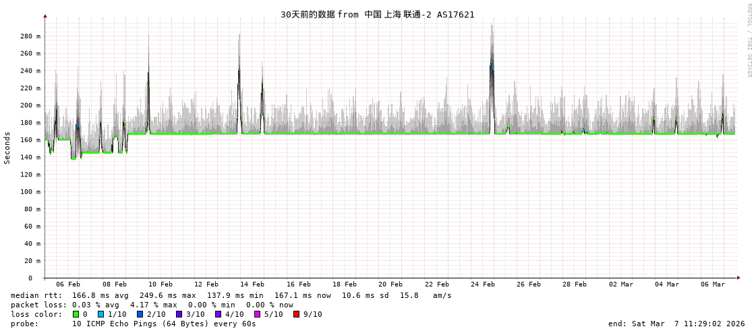Click the median rtt statistics line

tap(231, 295)
